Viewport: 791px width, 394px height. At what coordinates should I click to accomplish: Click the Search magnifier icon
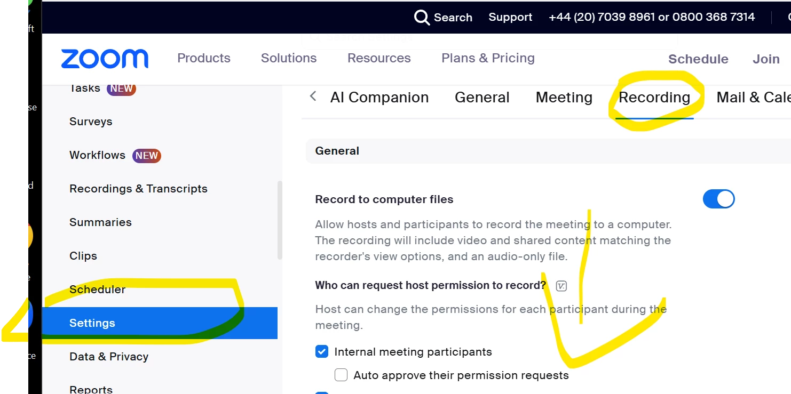point(422,18)
